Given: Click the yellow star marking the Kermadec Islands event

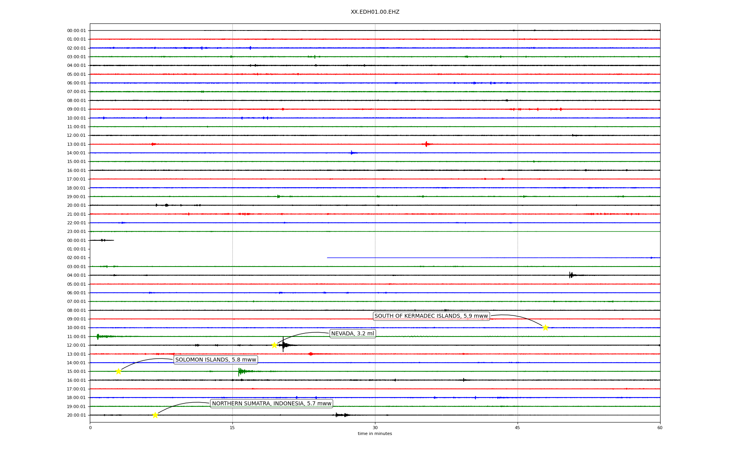Looking at the screenshot, I should [545, 328].
